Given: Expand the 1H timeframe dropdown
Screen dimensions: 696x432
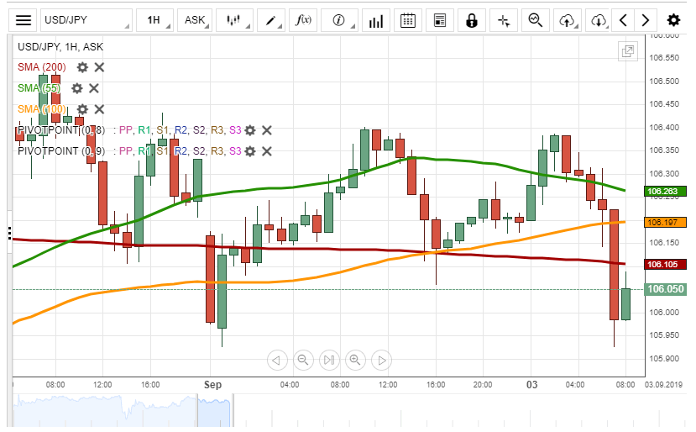Looking at the screenshot, I should point(155,20).
